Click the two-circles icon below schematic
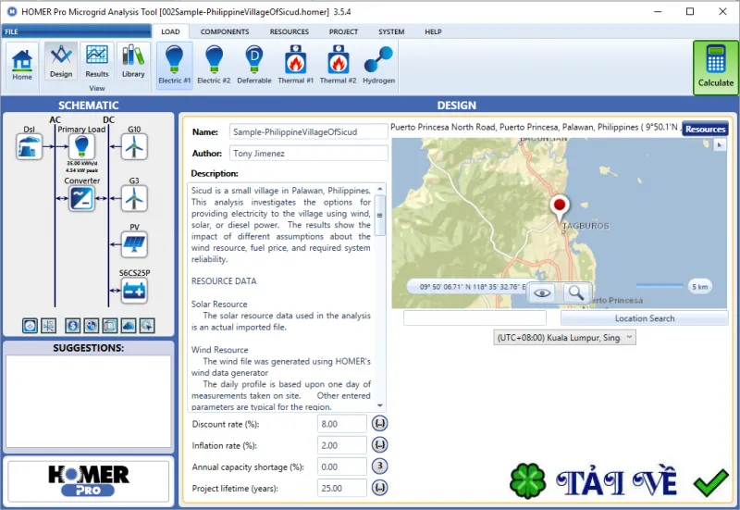The image size is (740, 510). pyautogui.click(x=91, y=326)
